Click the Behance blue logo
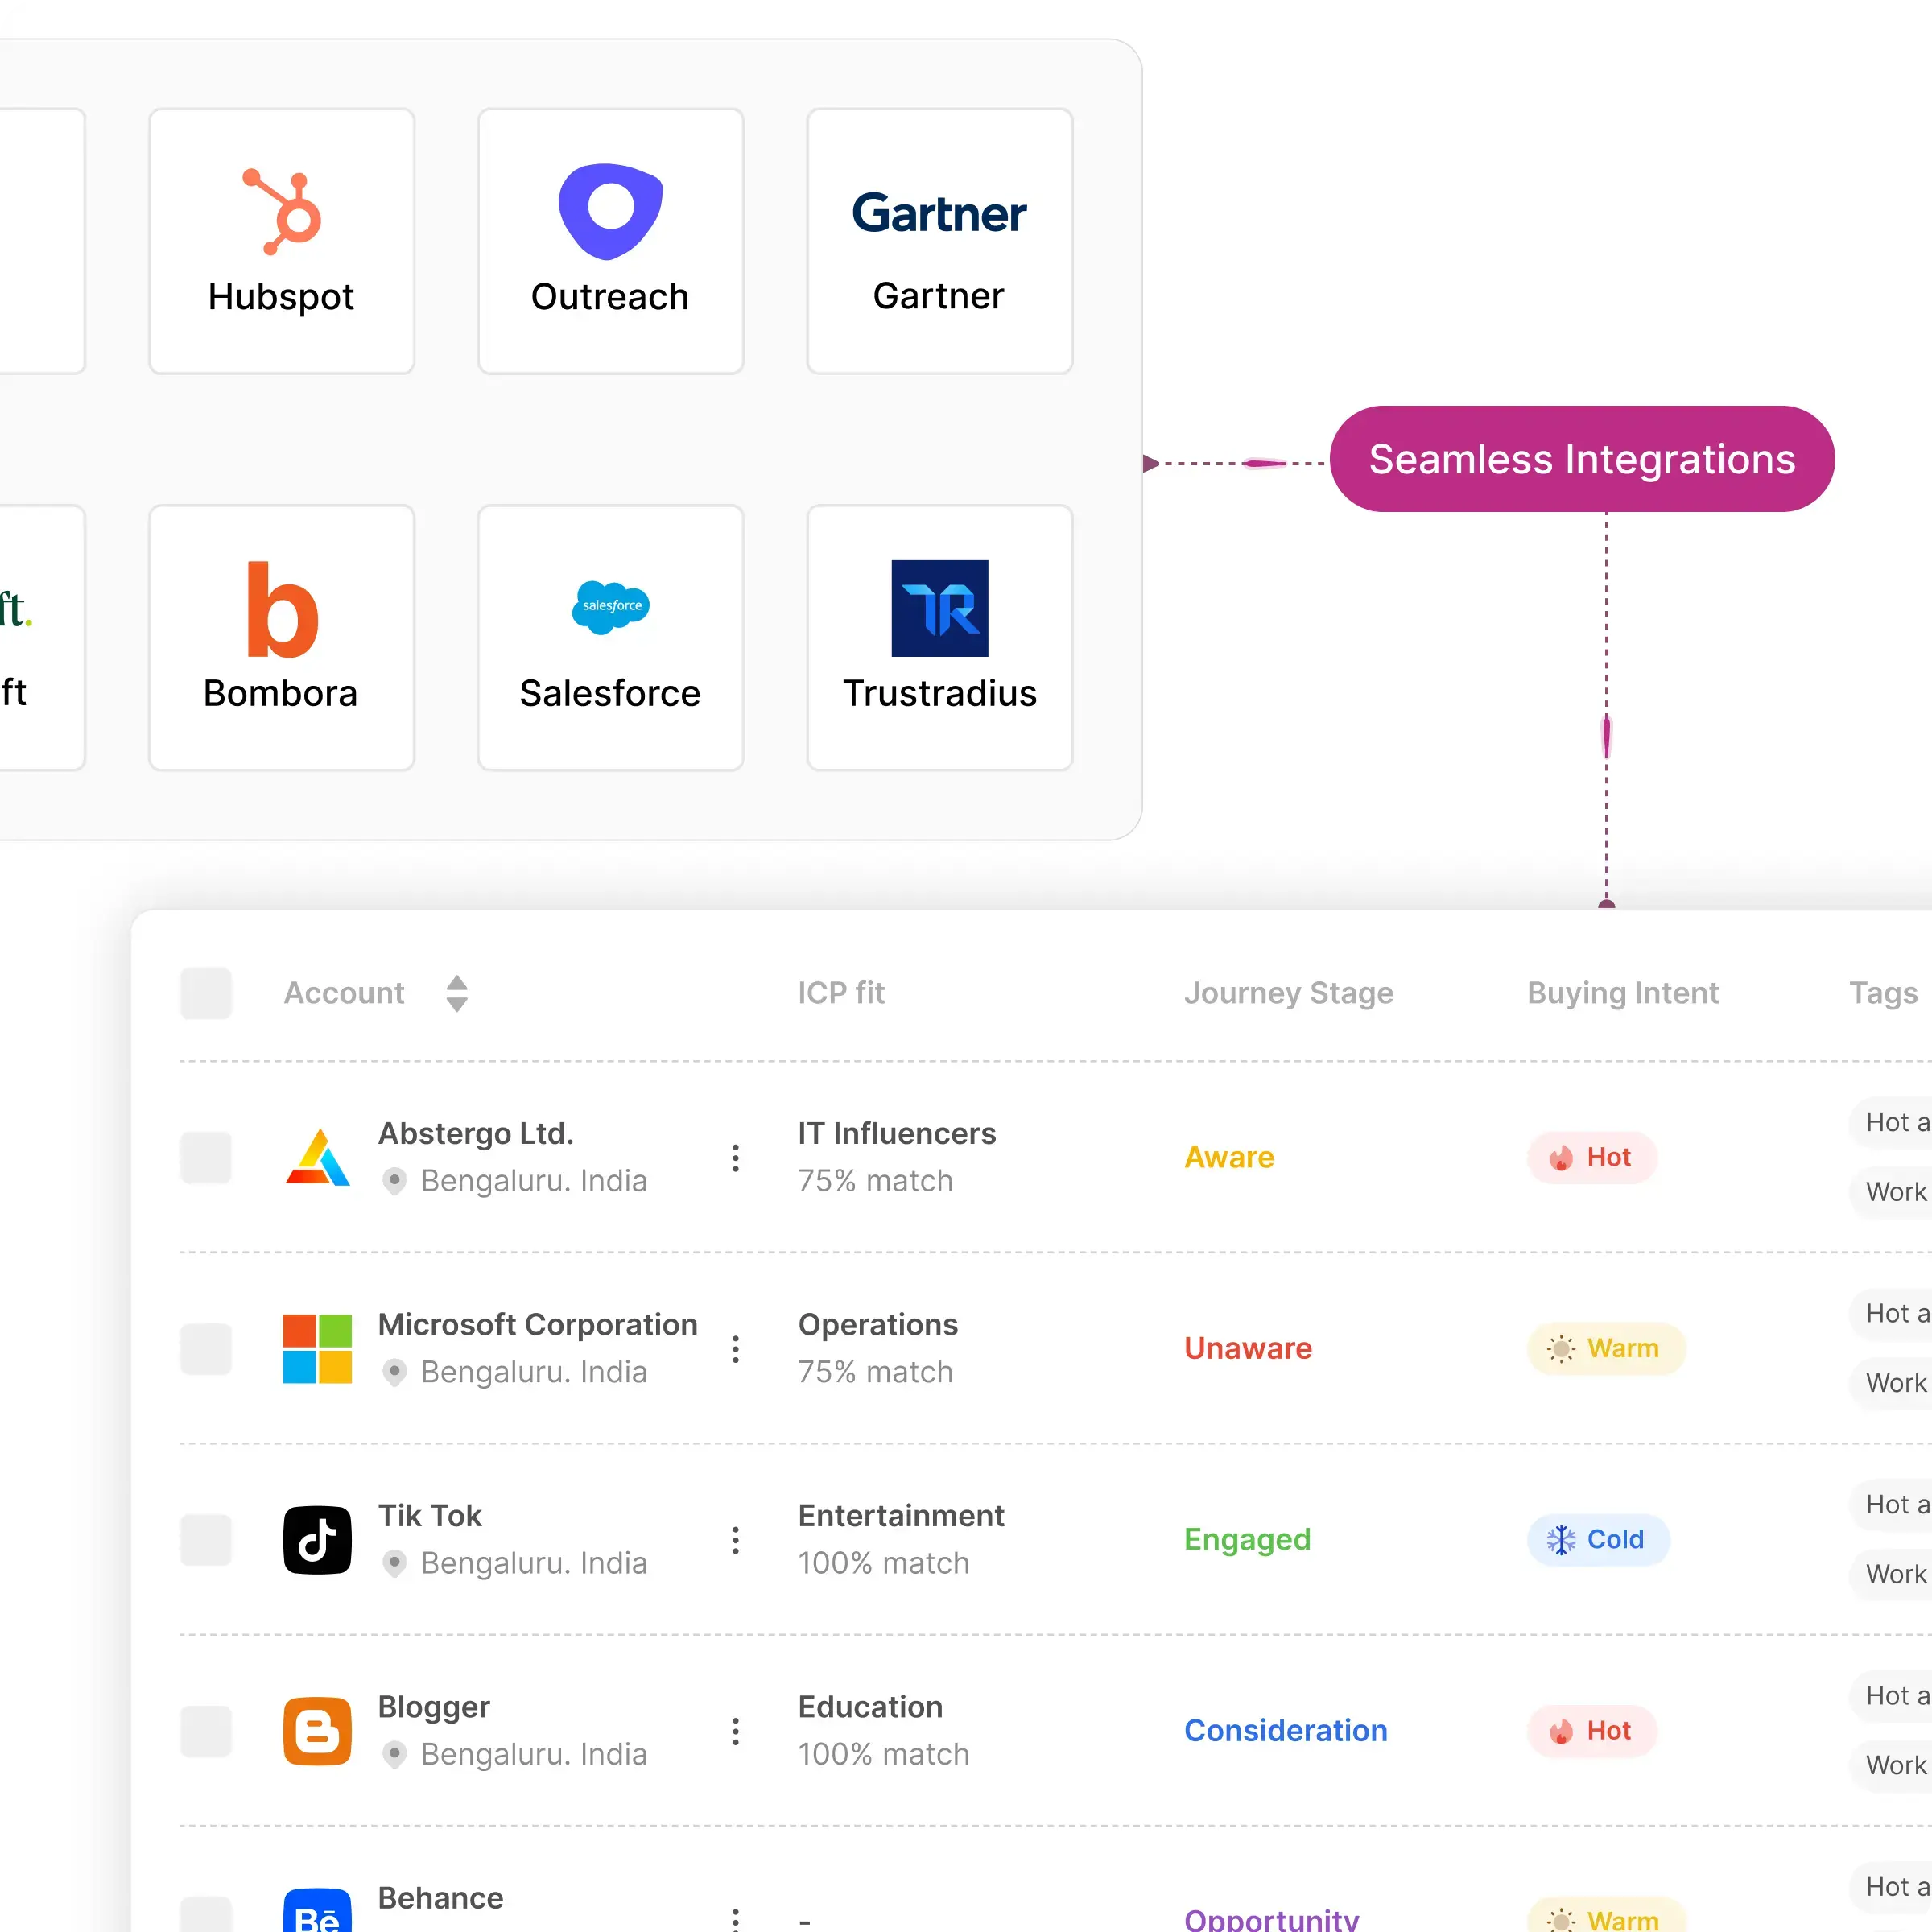This screenshot has height=1932, width=1932. [x=317, y=1910]
